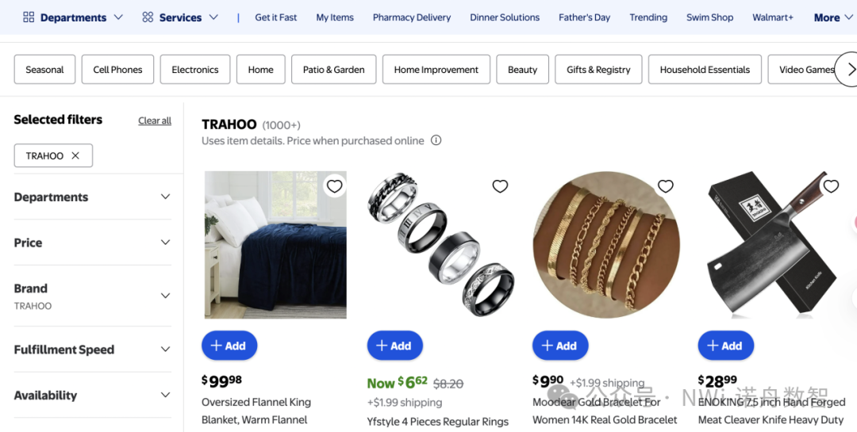This screenshot has height=432, width=857.
Task: Go to Pharmacy Delivery in nav bar
Action: point(412,17)
